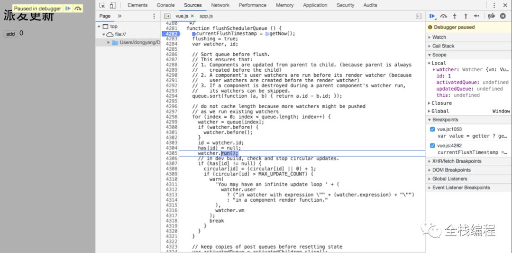Screen dimensions: 512x253
Task: Step out of current function
Action: (466, 16)
